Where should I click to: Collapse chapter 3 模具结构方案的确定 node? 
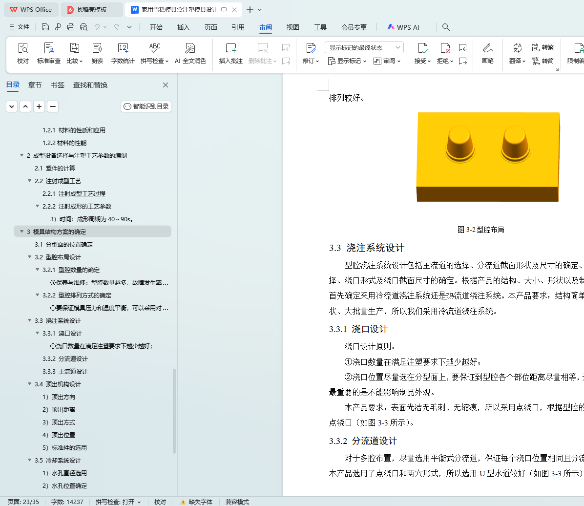21,232
